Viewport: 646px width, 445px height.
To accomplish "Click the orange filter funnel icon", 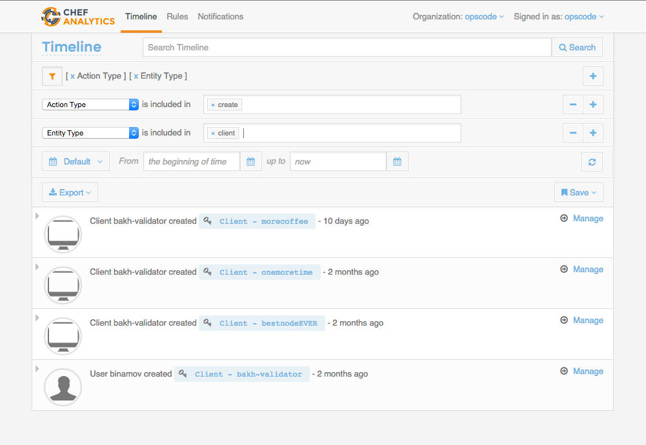I will [x=52, y=76].
